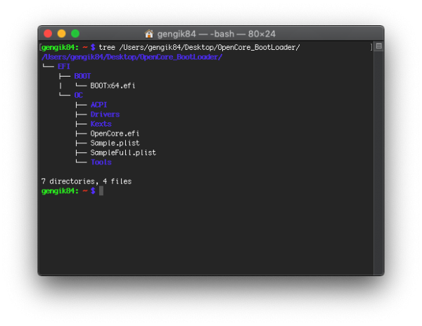Select the 'ACPI' directory entry
Image resolution: width=422 pixels, height=326 pixels.
(x=98, y=105)
